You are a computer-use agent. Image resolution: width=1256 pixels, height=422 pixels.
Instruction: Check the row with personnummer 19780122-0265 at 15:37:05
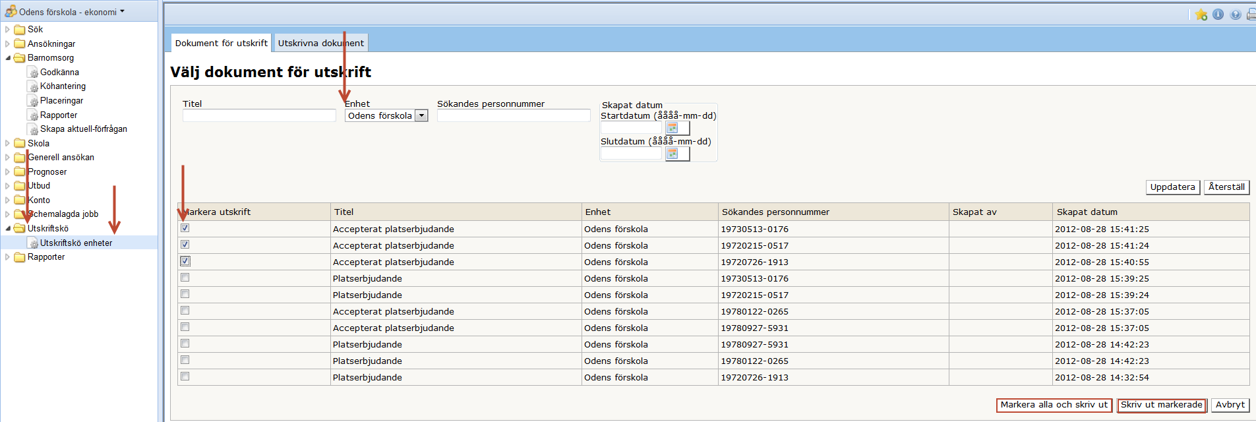pyautogui.click(x=185, y=311)
